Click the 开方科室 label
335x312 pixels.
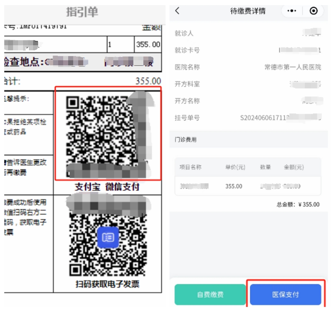(x=187, y=84)
